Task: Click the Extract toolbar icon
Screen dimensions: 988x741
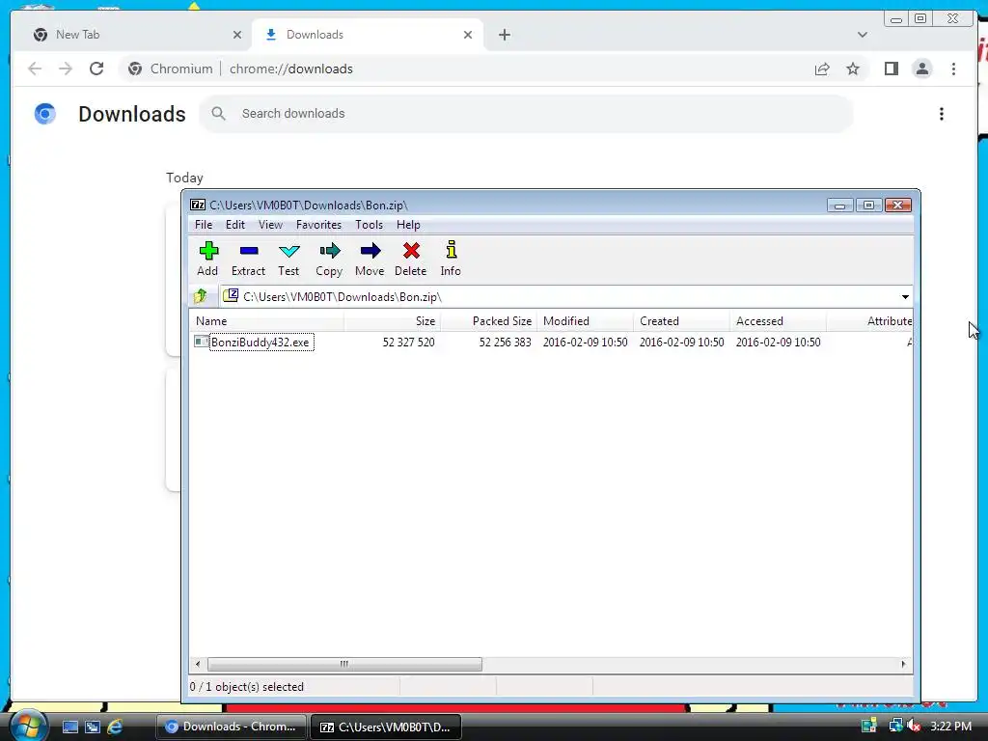Action: click(x=248, y=259)
